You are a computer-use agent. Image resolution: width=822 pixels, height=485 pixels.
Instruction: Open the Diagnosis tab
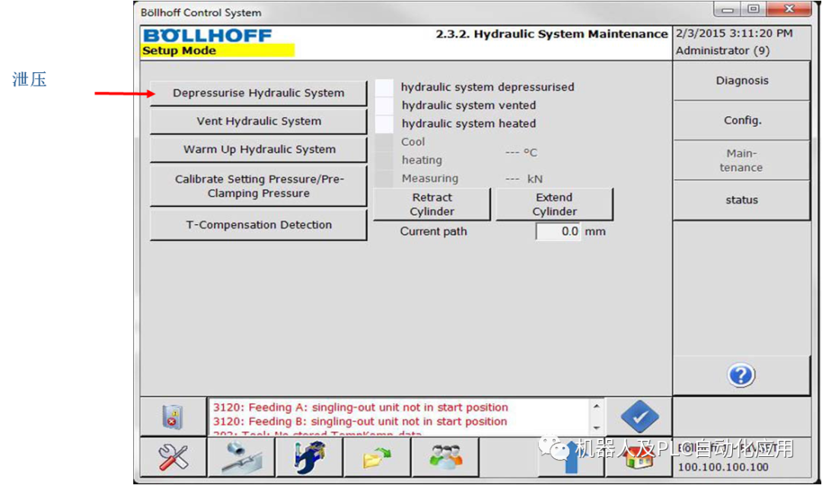click(x=742, y=81)
